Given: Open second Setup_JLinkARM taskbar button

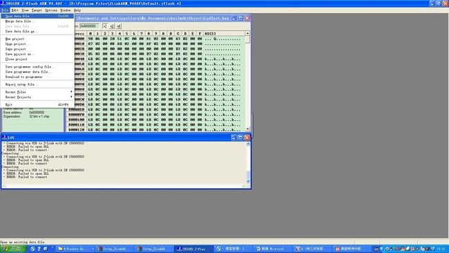Looking at the screenshot, I should tap(153, 249).
